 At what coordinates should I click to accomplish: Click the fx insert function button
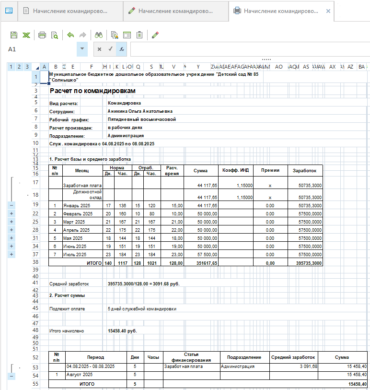tap(122, 49)
